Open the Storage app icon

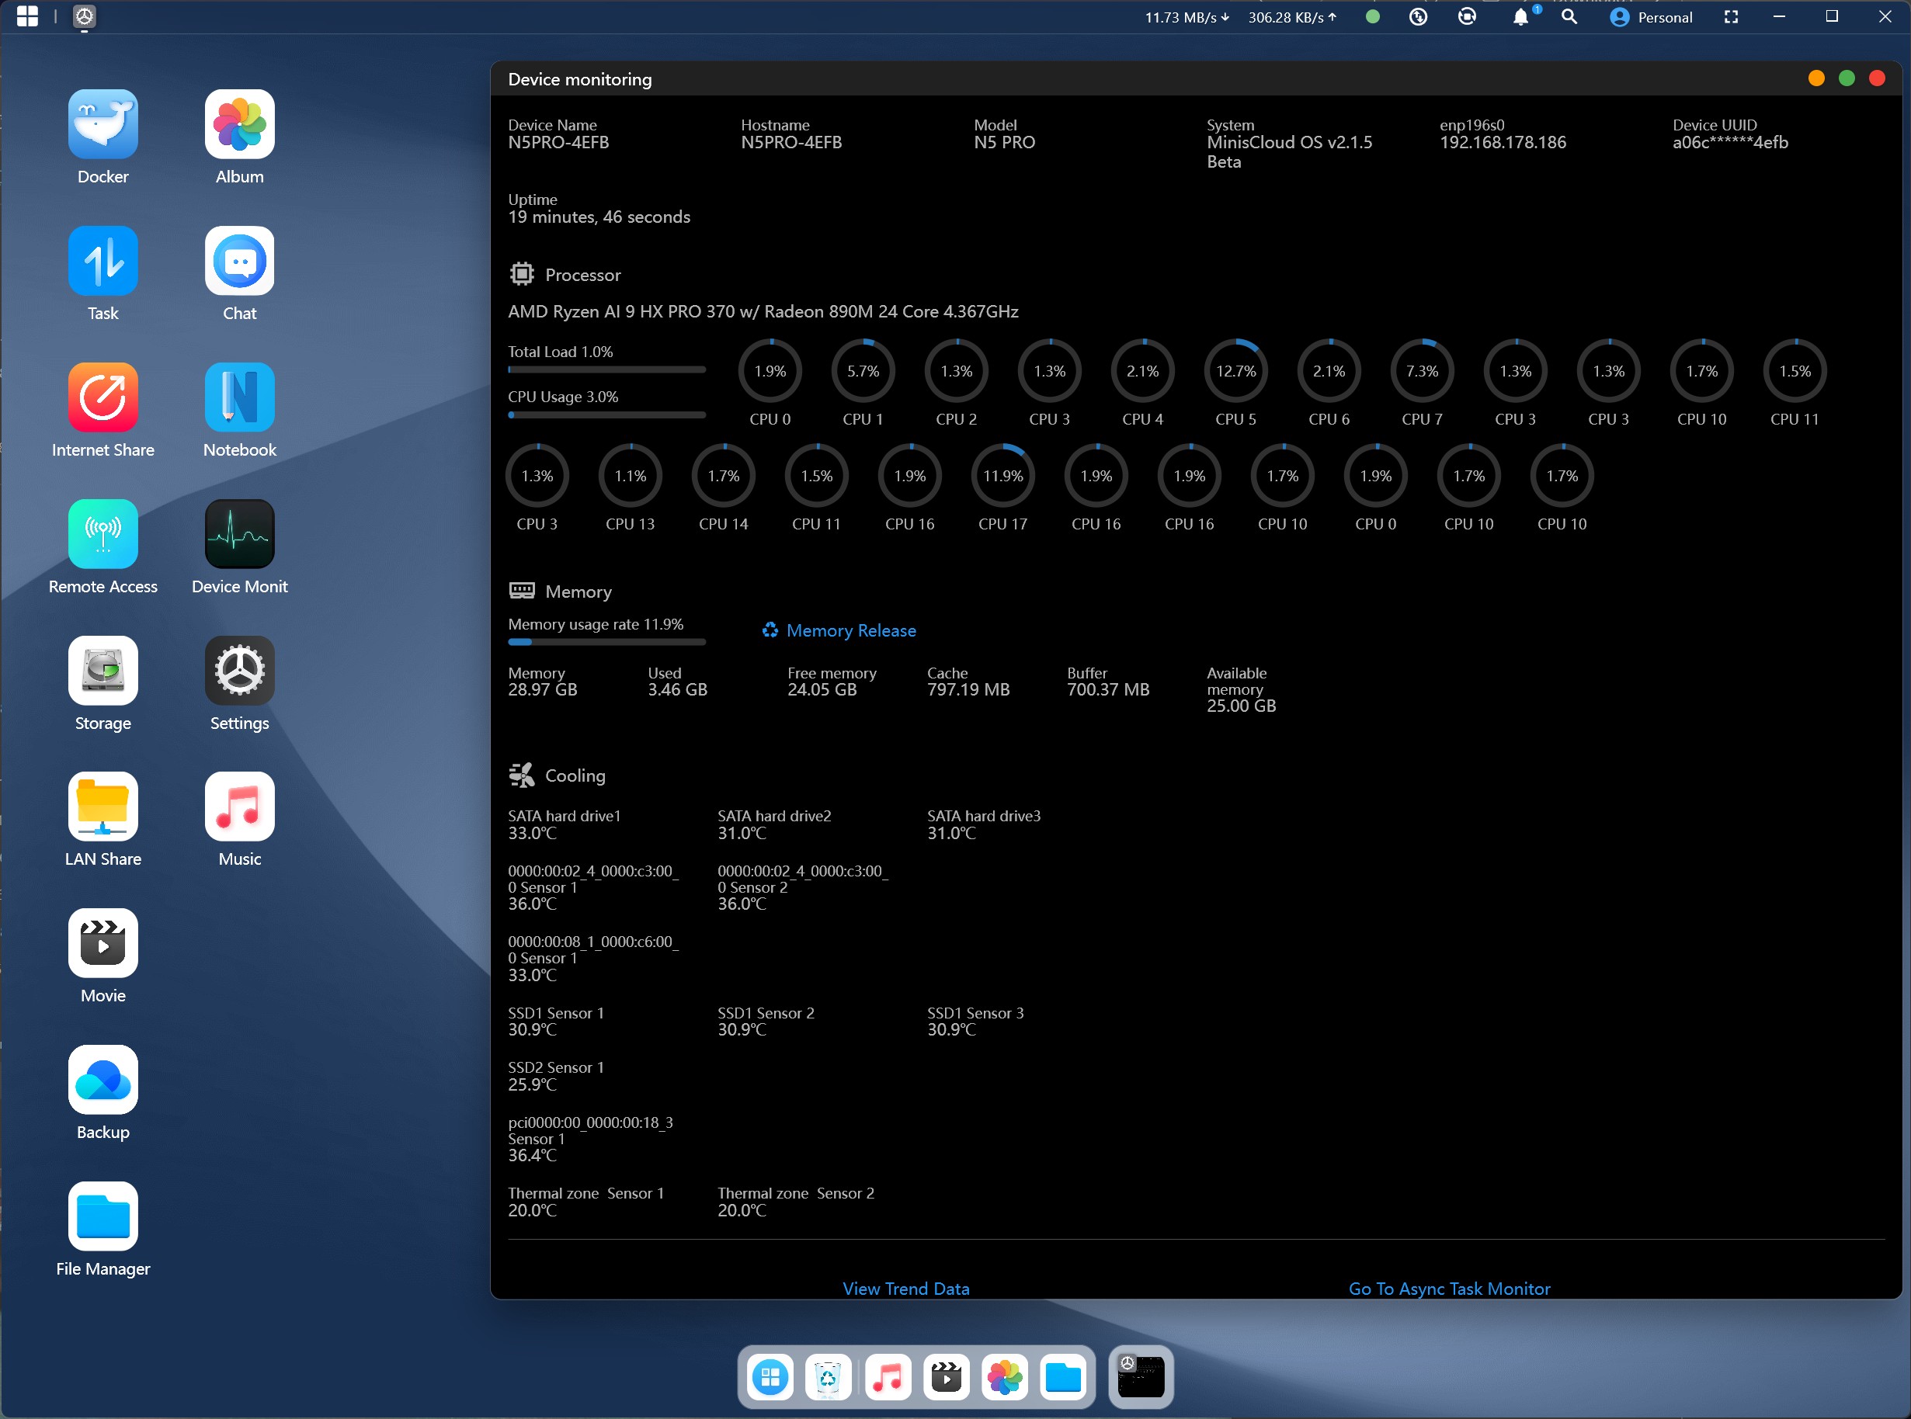coord(103,671)
